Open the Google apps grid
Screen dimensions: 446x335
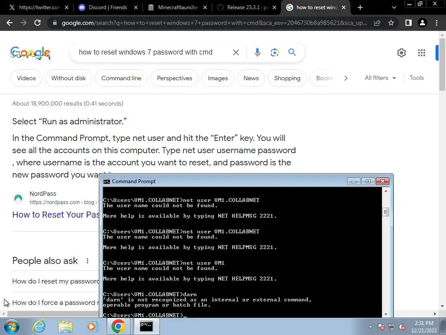(422, 53)
